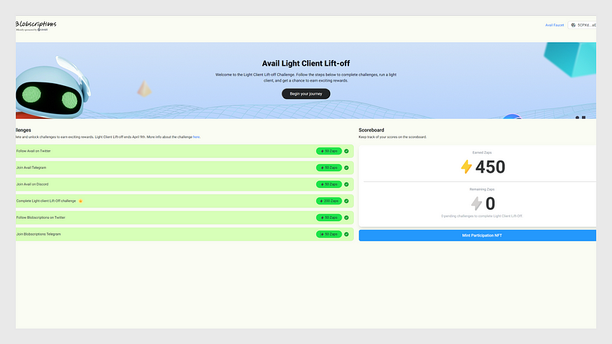Click the 200 Zaps badge
612x344 pixels.
[329, 201]
